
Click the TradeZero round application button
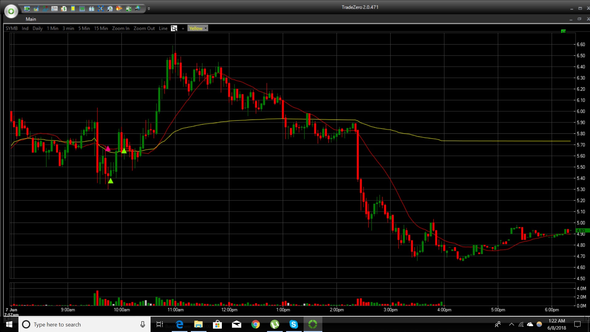[11, 11]
